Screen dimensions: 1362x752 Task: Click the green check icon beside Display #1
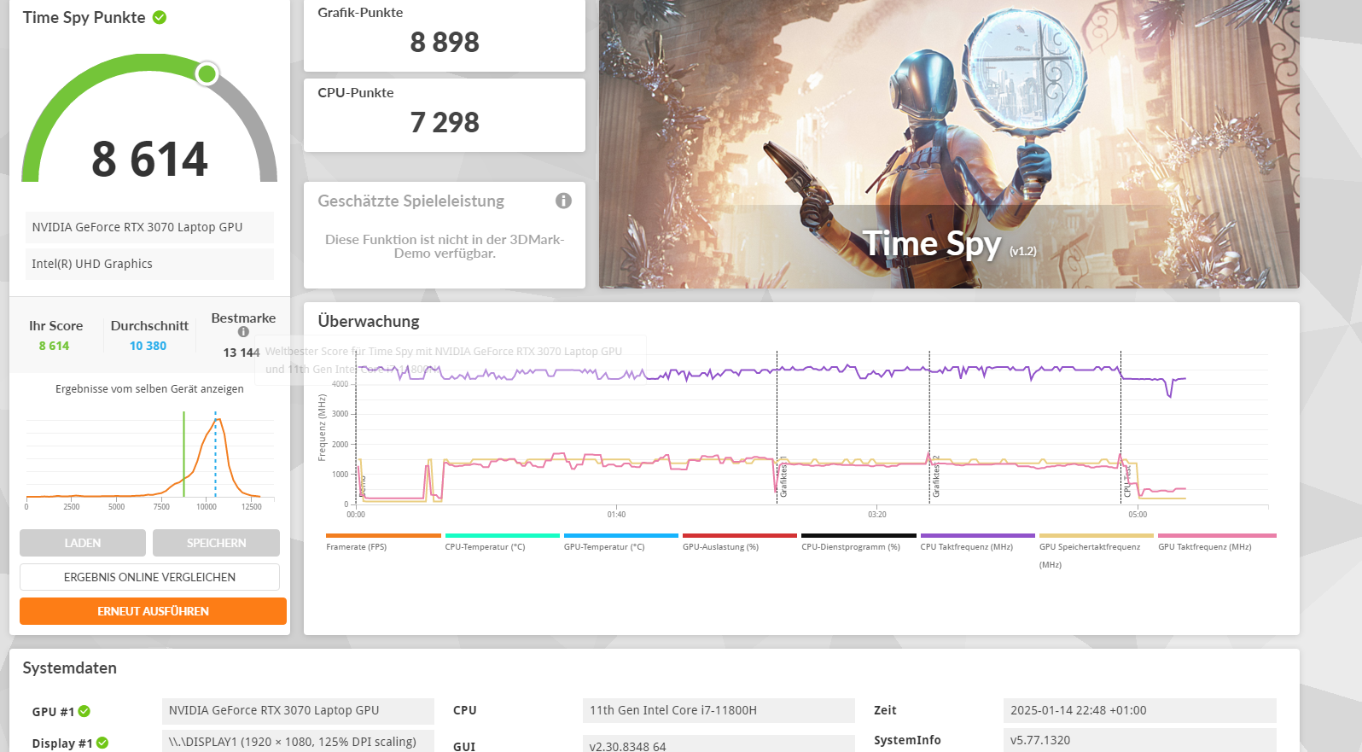(x=102, y=743)
